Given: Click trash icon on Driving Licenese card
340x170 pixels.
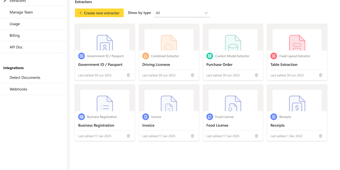Looking at the screenshot, I should pyautogui.click(x=192, y=75).
